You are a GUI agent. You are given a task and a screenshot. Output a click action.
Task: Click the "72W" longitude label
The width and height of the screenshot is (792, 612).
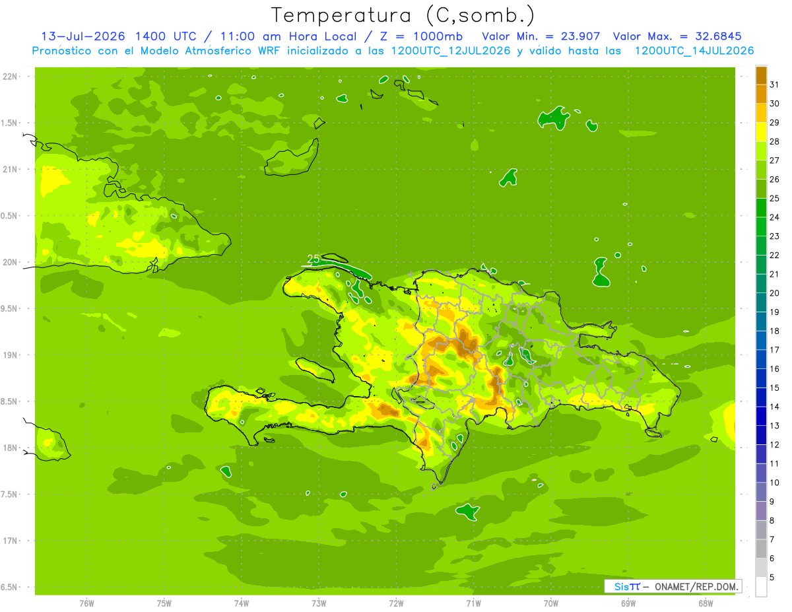point(396,603)
